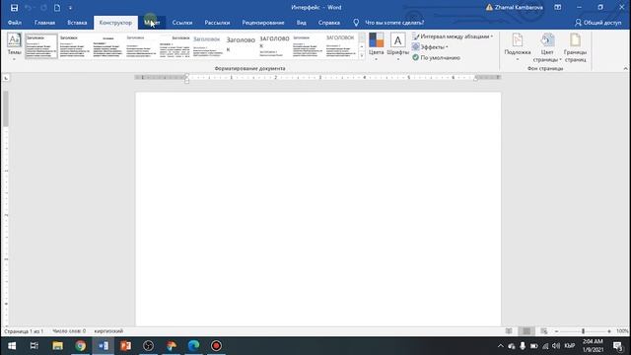Open Customize Quick Access Toolbar arrow

tap(70, 8)
